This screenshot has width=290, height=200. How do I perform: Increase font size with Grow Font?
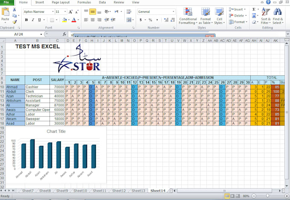tap(70, 12)
